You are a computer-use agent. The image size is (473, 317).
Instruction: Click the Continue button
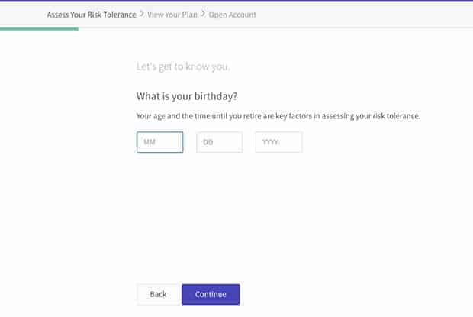click(211, 294)
